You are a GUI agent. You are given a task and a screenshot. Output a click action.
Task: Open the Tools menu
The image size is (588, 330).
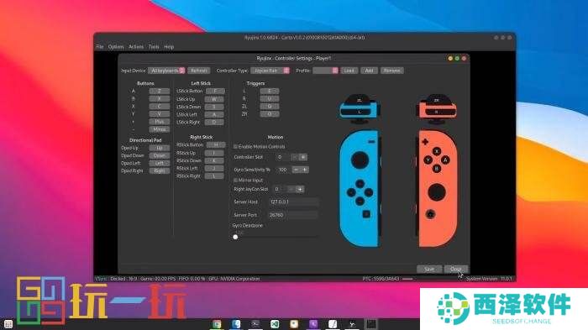point(154,47)
